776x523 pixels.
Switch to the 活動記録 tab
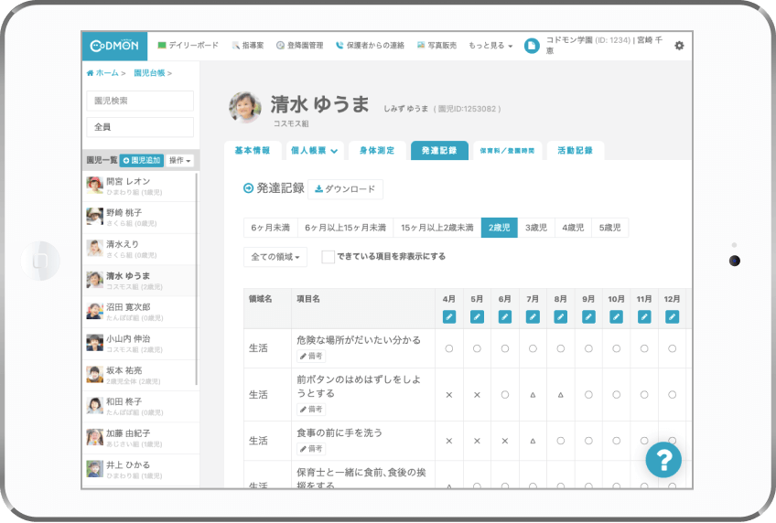576,151
